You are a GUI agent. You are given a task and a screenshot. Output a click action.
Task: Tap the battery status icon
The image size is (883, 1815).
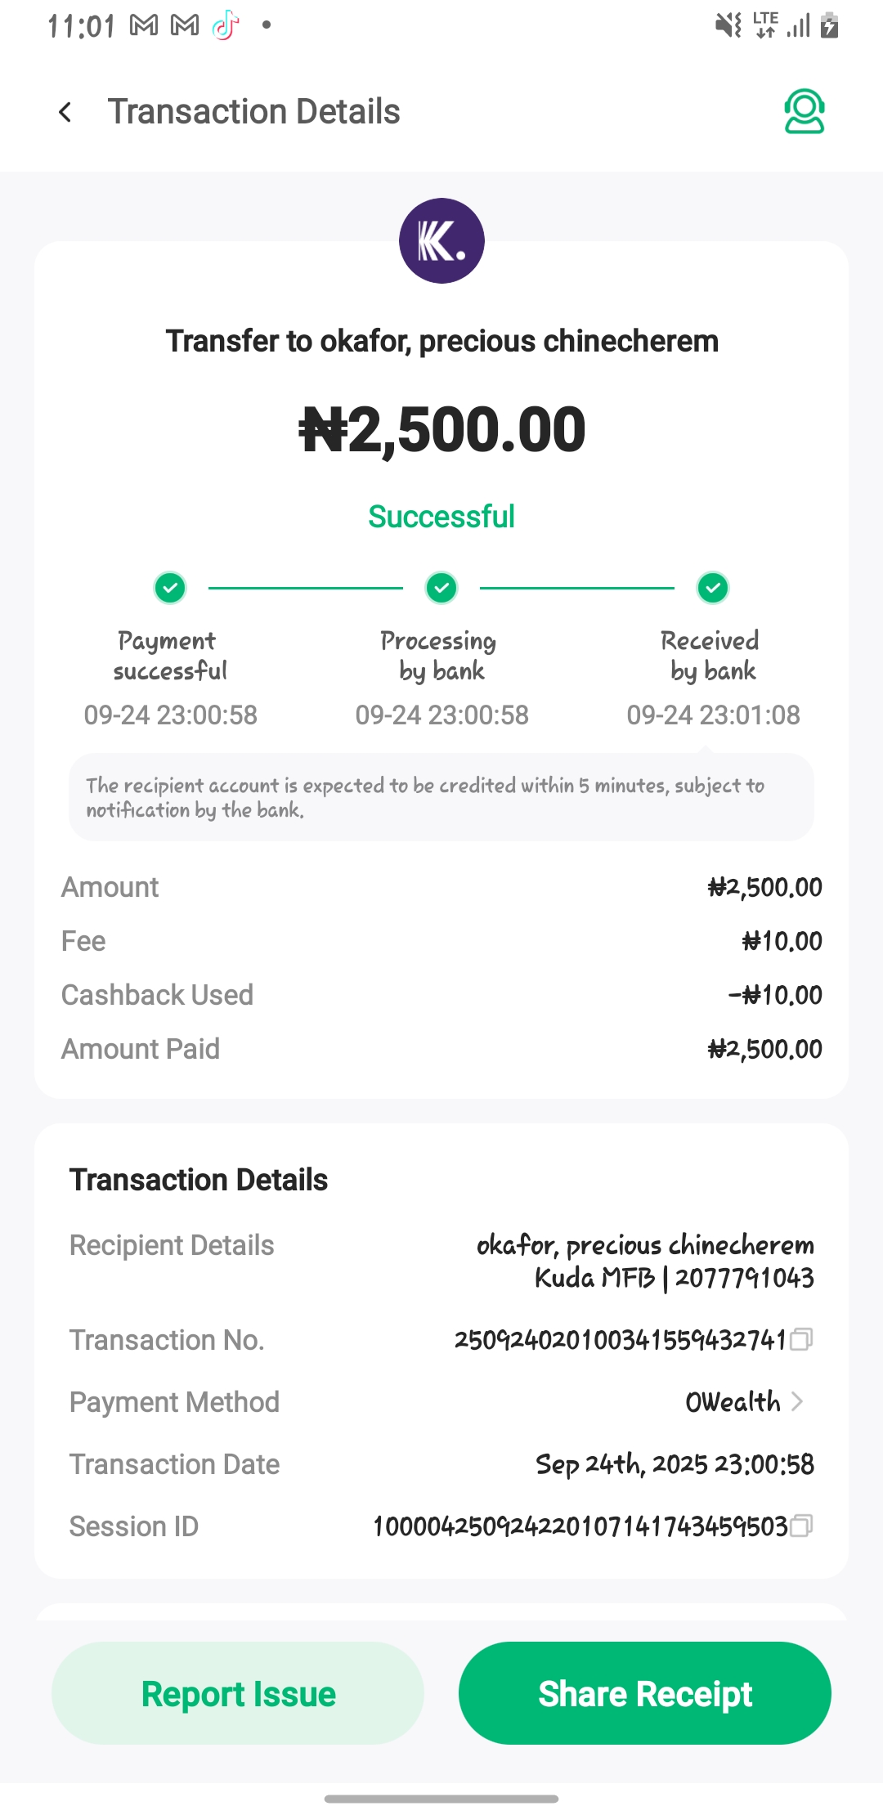click(x=829, y=26)
